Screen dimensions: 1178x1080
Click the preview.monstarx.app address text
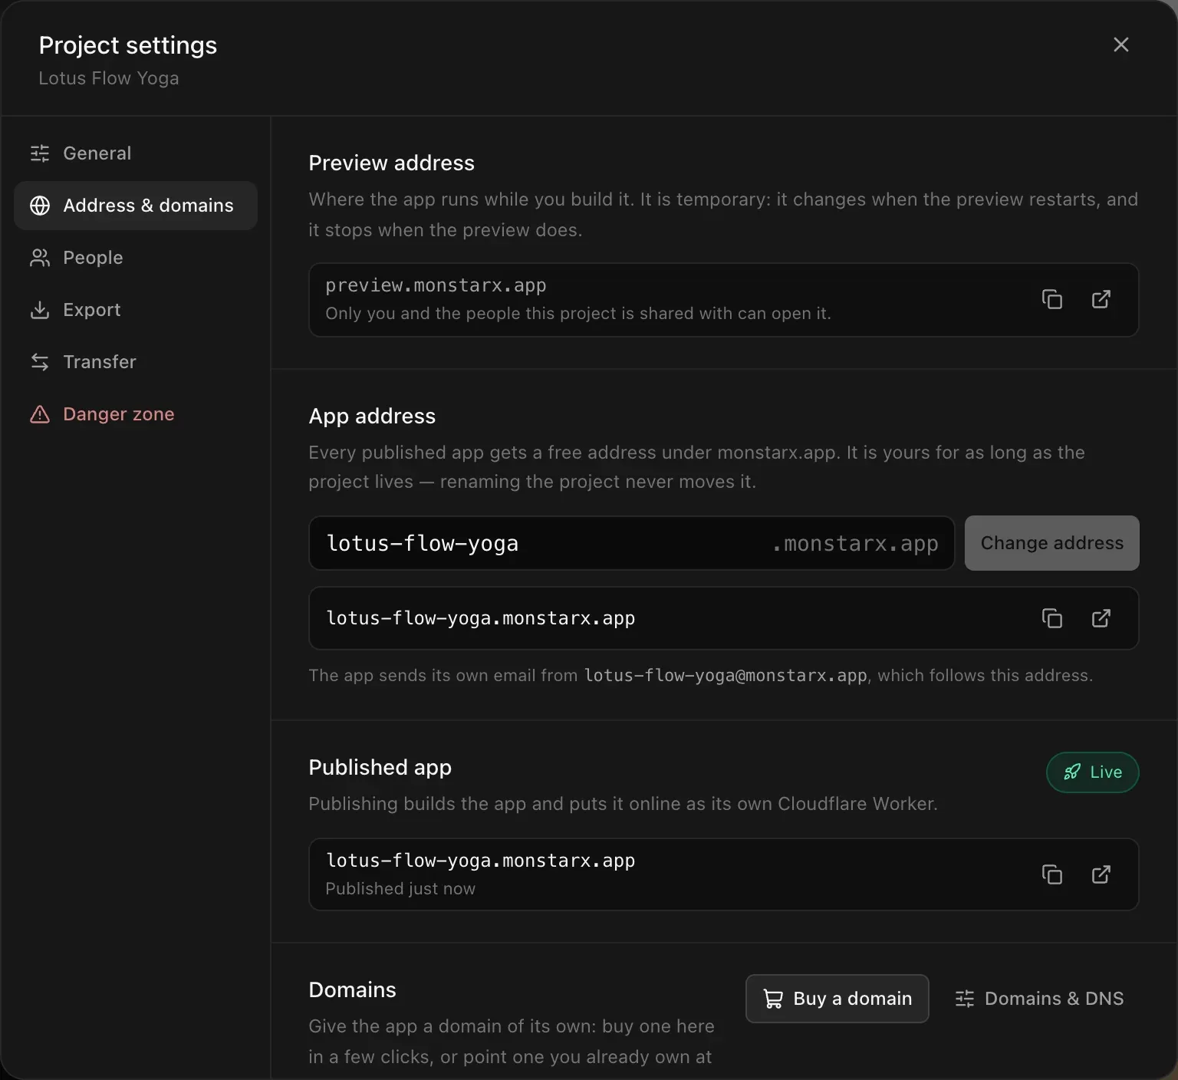coord(436,285)
